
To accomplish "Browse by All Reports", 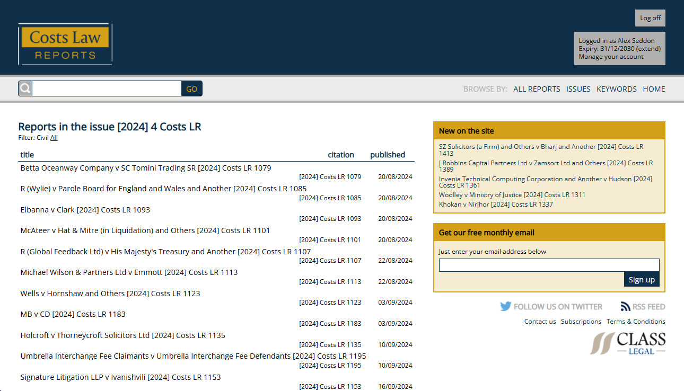I will (x=537, y=89).
